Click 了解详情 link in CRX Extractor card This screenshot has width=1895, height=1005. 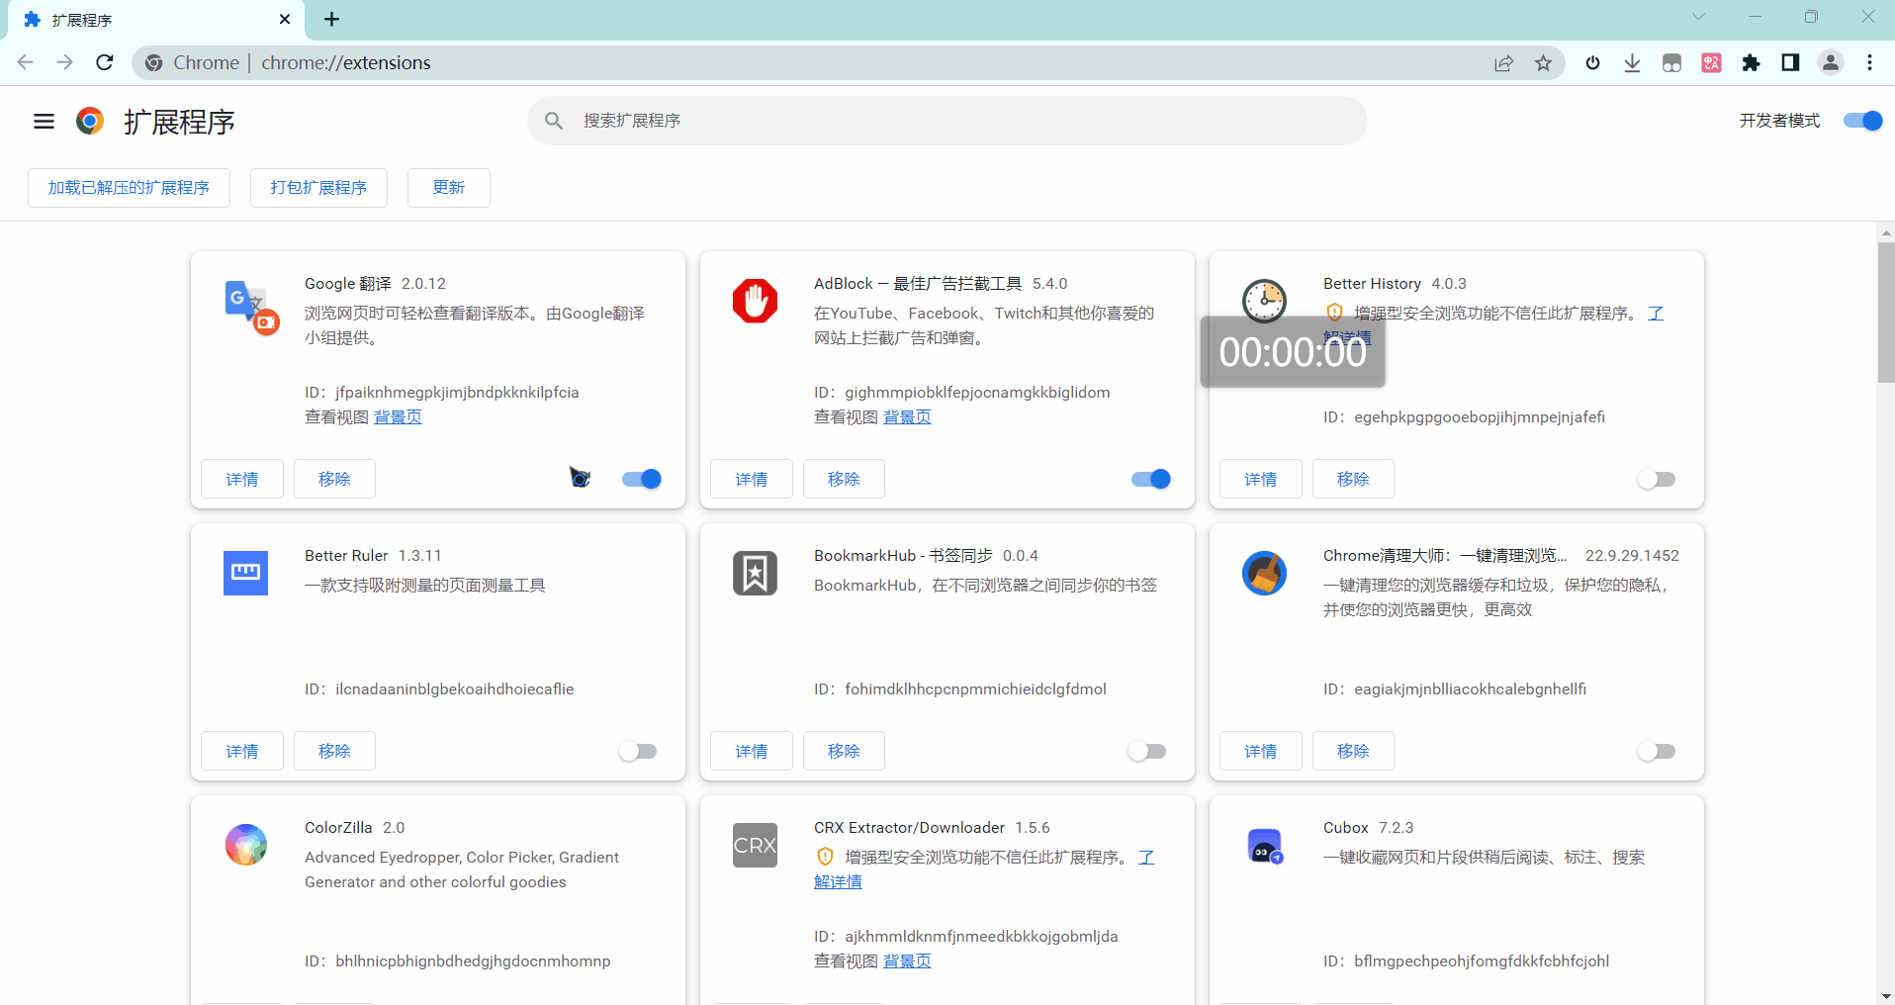click(838, 881)
